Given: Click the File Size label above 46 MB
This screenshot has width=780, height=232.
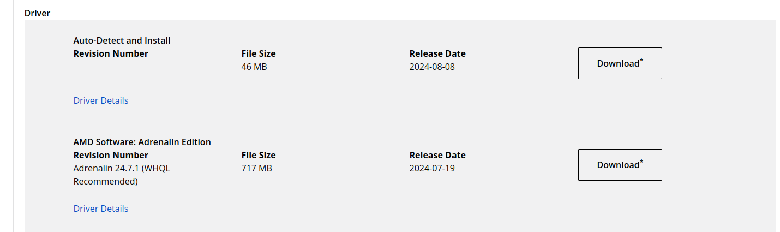Looking at the screenshot, I should tap(259, 53).
